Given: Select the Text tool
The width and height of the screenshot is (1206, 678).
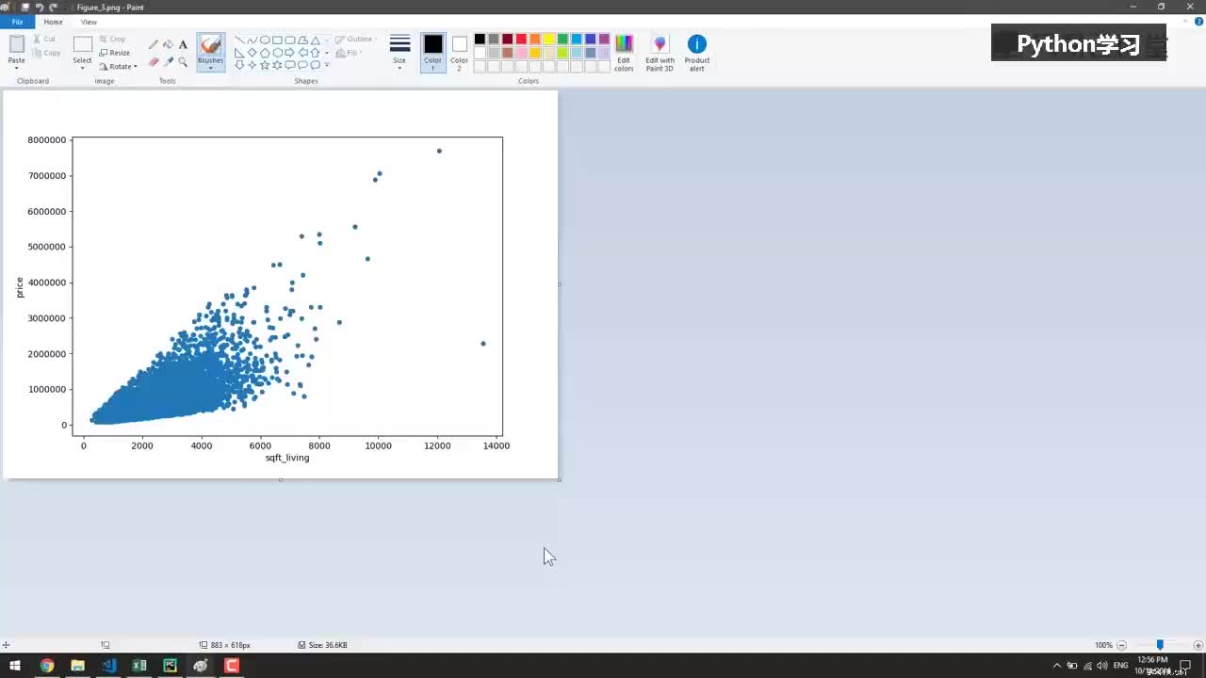Looking at the screenshot, I should click(183, 44).
